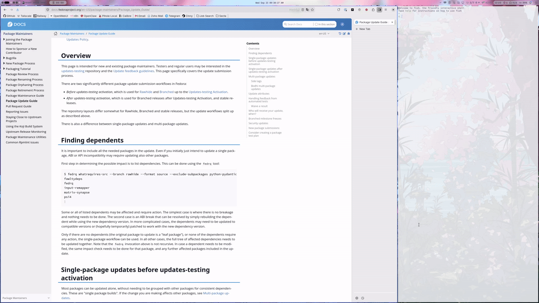Open the Pull Request Guide sidebar link

tap(18, 106)
